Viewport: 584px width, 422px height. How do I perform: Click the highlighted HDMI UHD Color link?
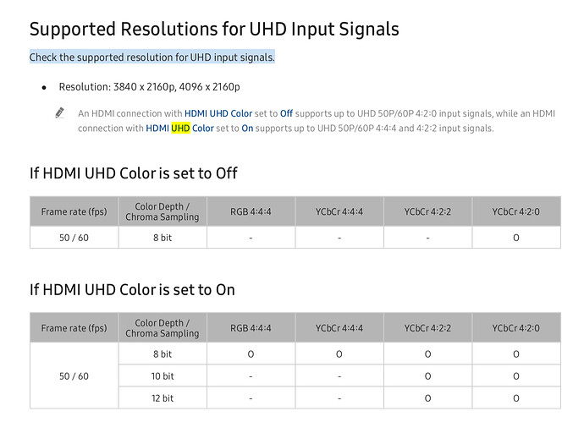click(x=179, y=129)
